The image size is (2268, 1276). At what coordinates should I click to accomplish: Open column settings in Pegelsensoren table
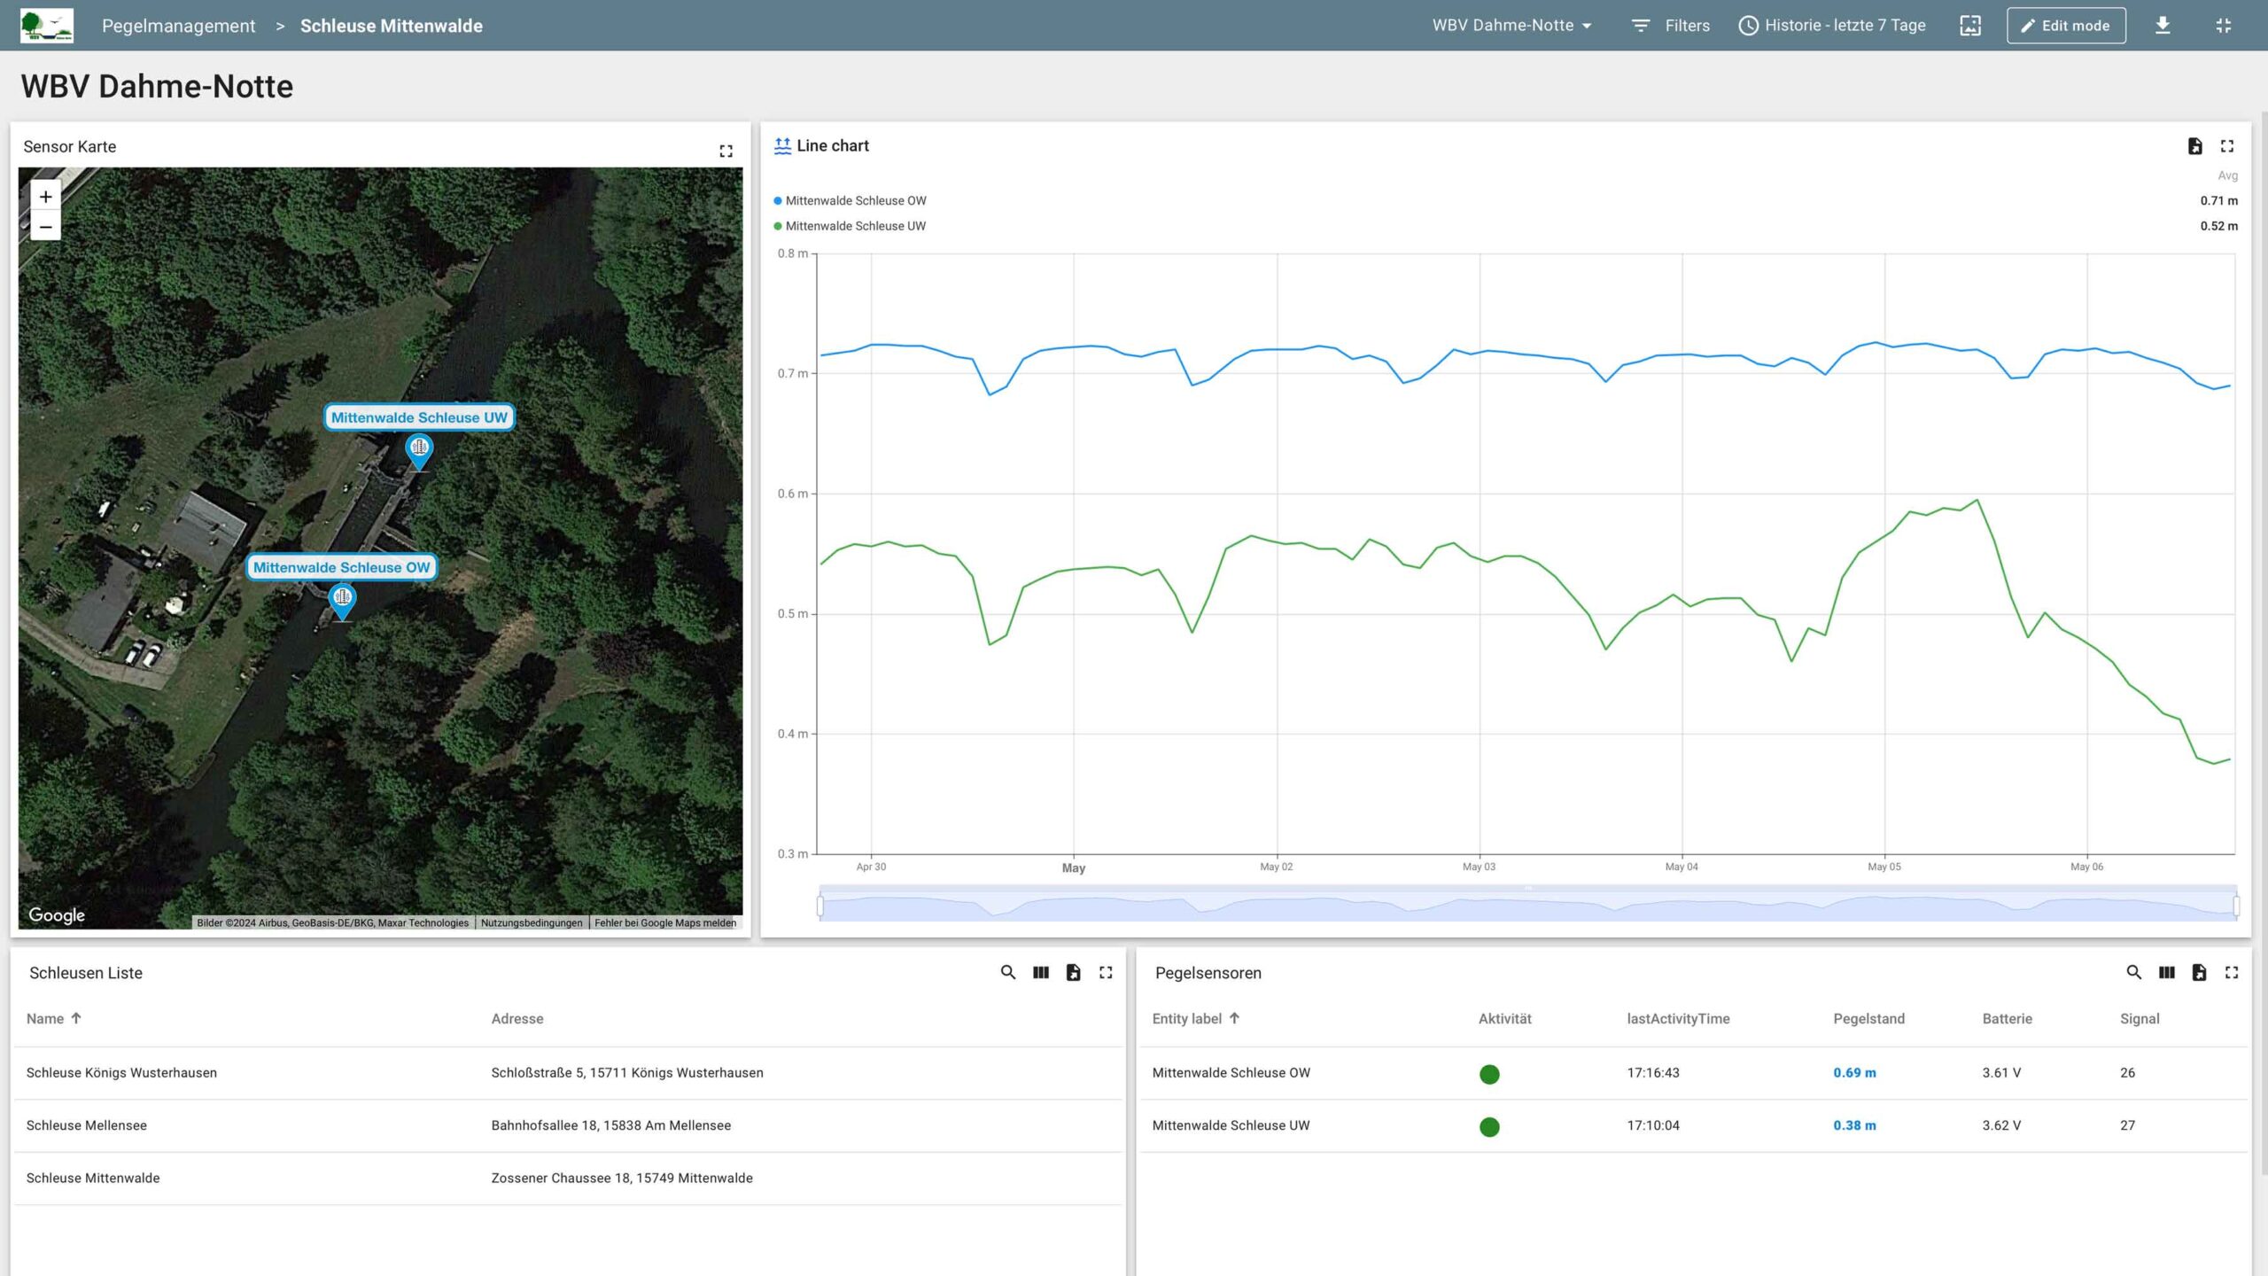pos(2166,973)
